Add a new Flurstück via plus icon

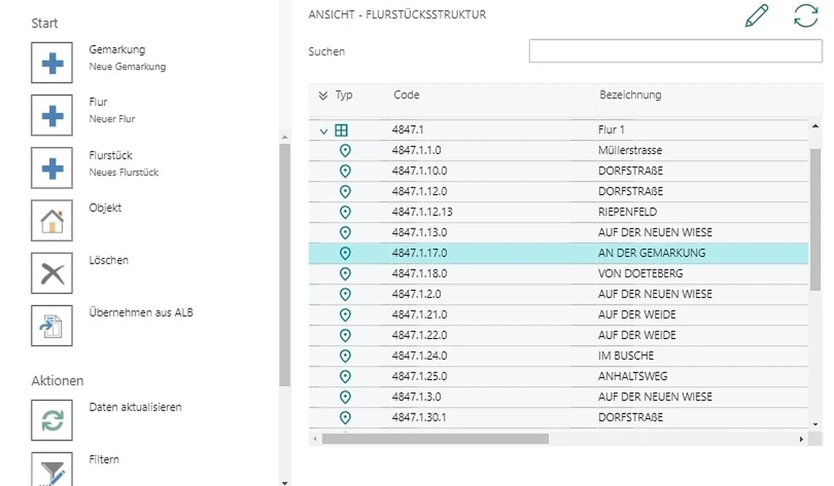52,168
